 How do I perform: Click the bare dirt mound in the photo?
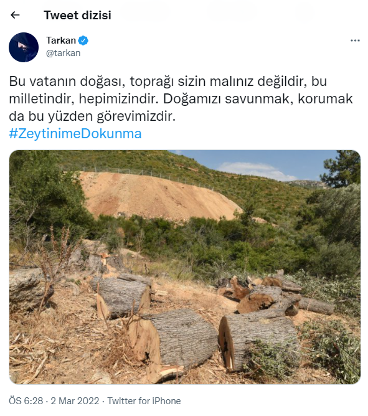tap(156, 195)
